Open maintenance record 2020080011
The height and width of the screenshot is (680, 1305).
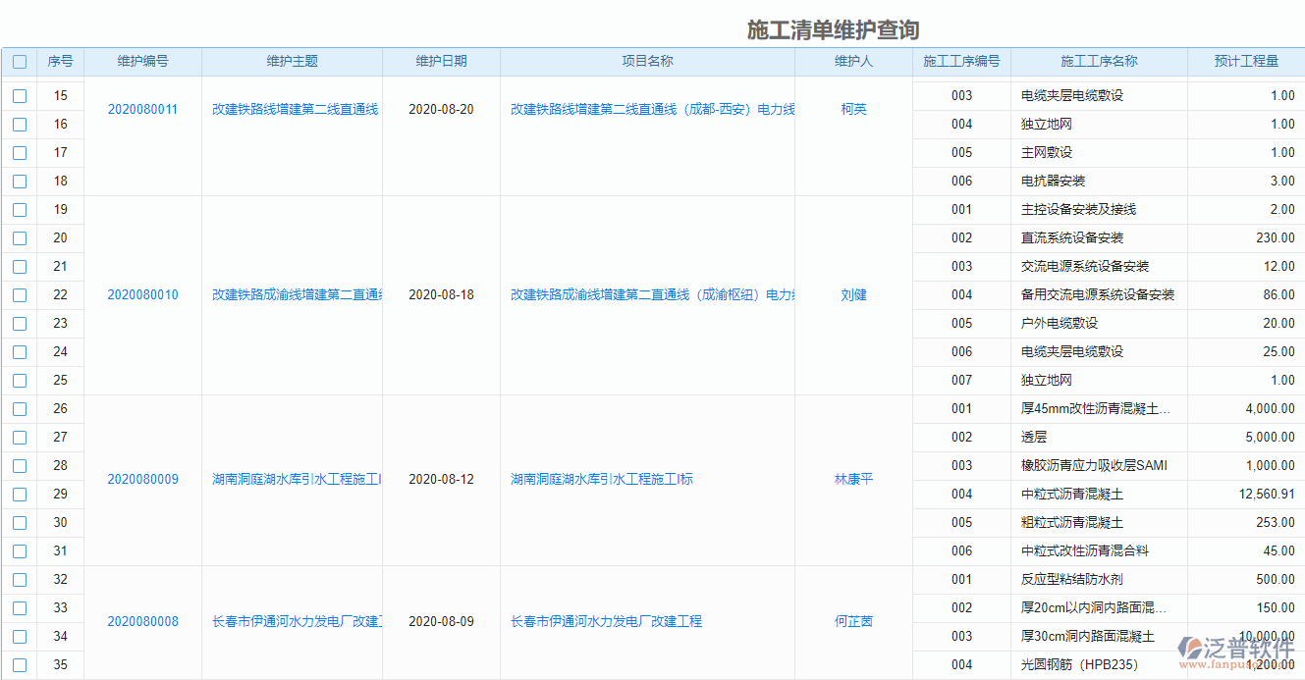point(143,109)
